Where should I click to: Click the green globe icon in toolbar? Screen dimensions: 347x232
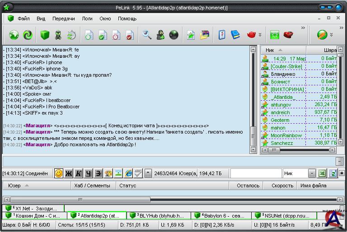tap(14, 35)
